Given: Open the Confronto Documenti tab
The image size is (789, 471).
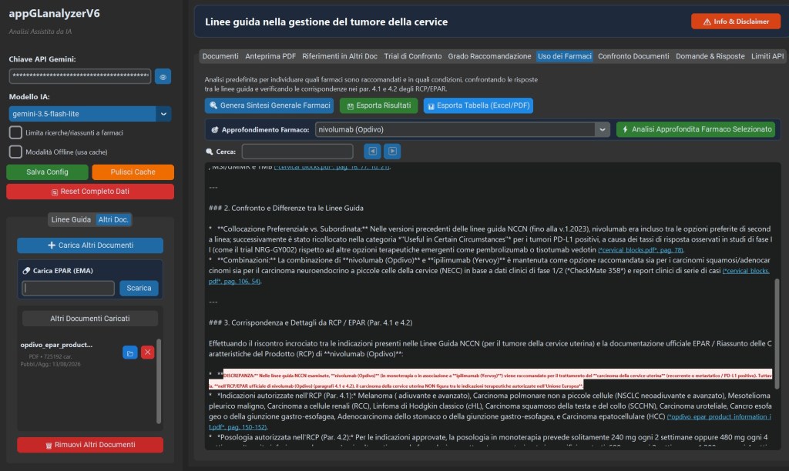Looking at the screenshot, I should tap(633, 56).
